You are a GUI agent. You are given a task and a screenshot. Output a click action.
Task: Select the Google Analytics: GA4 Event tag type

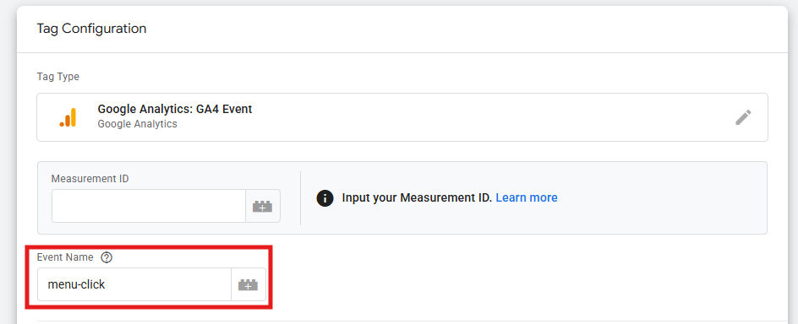point(402,117)
